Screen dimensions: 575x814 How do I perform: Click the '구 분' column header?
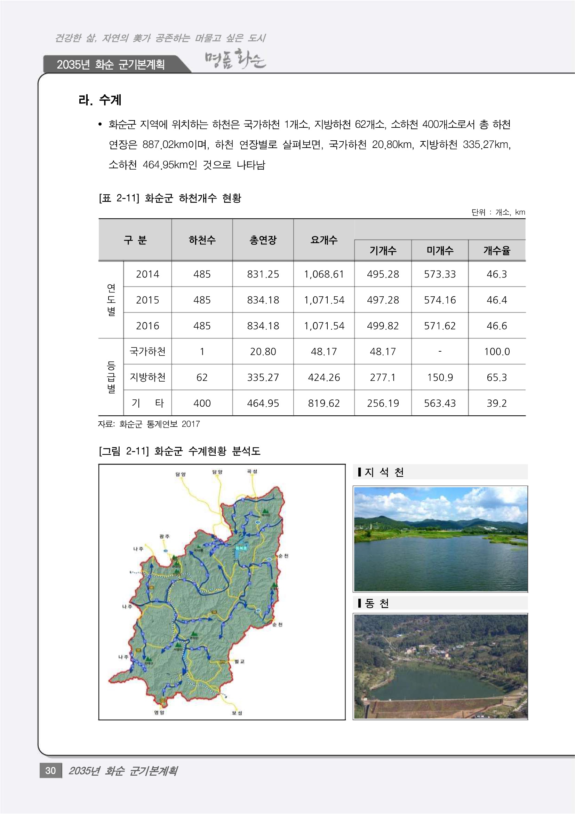point(135,240)
